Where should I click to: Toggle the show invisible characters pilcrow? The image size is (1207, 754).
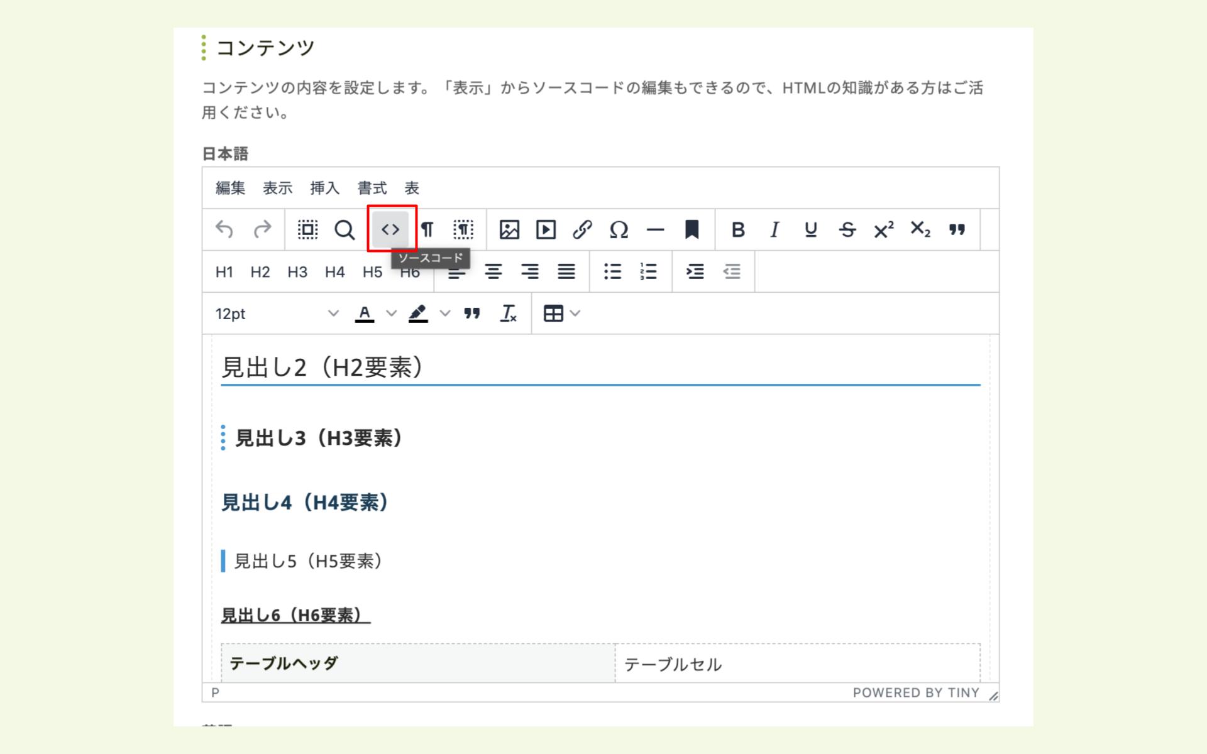point(427,229)
